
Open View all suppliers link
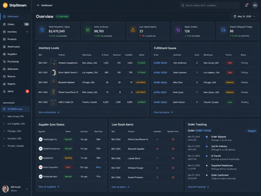[49, 187]
